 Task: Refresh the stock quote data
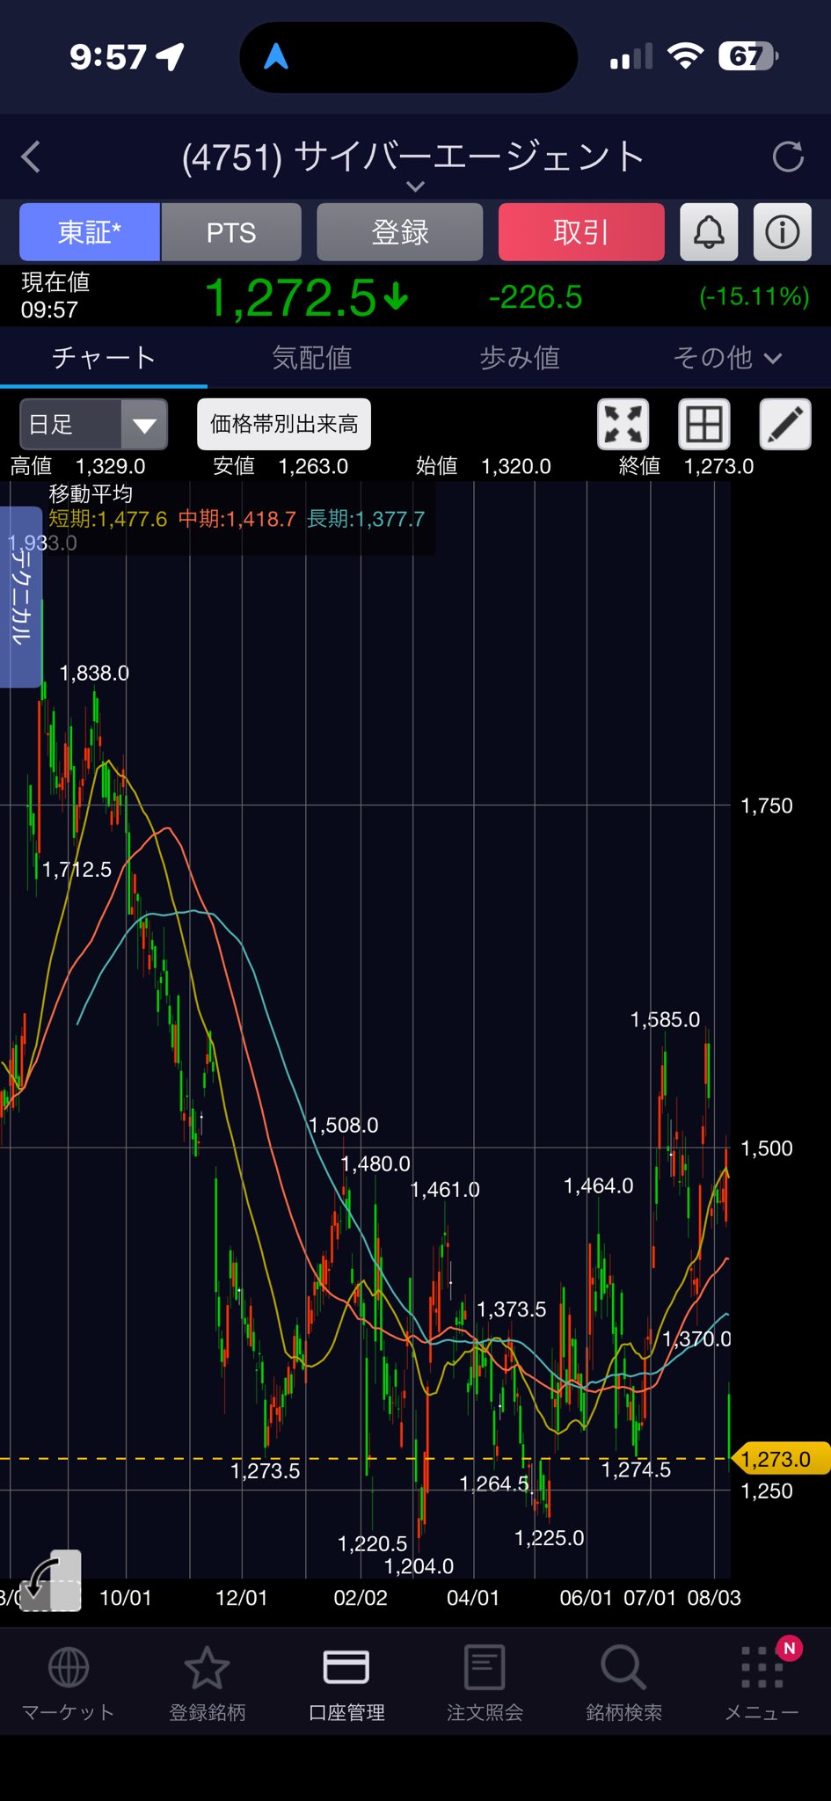pyautogui.click(x=787, y=157)
